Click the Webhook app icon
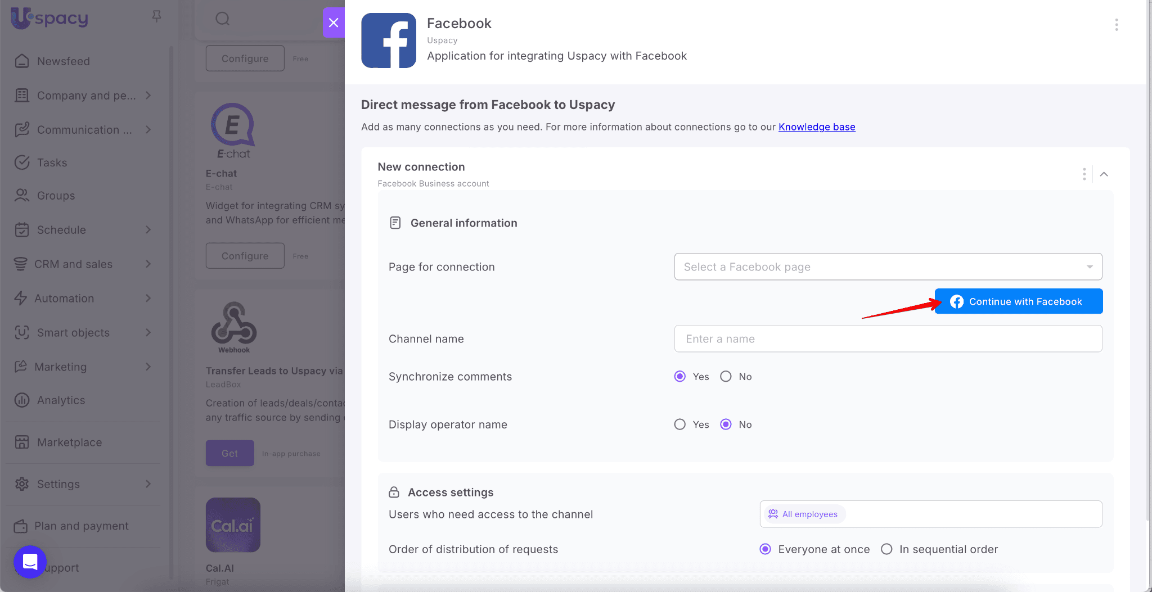 point(234,324)
